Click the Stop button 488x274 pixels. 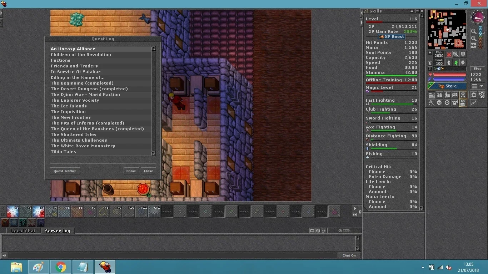pos(478,68)
